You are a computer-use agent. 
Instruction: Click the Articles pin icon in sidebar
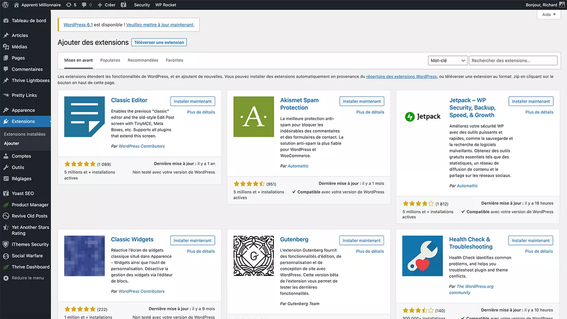click(6, 35)
